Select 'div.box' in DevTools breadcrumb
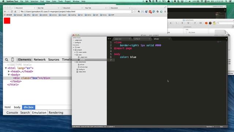The height and width of the screenshot is (132, 234). 29,107
